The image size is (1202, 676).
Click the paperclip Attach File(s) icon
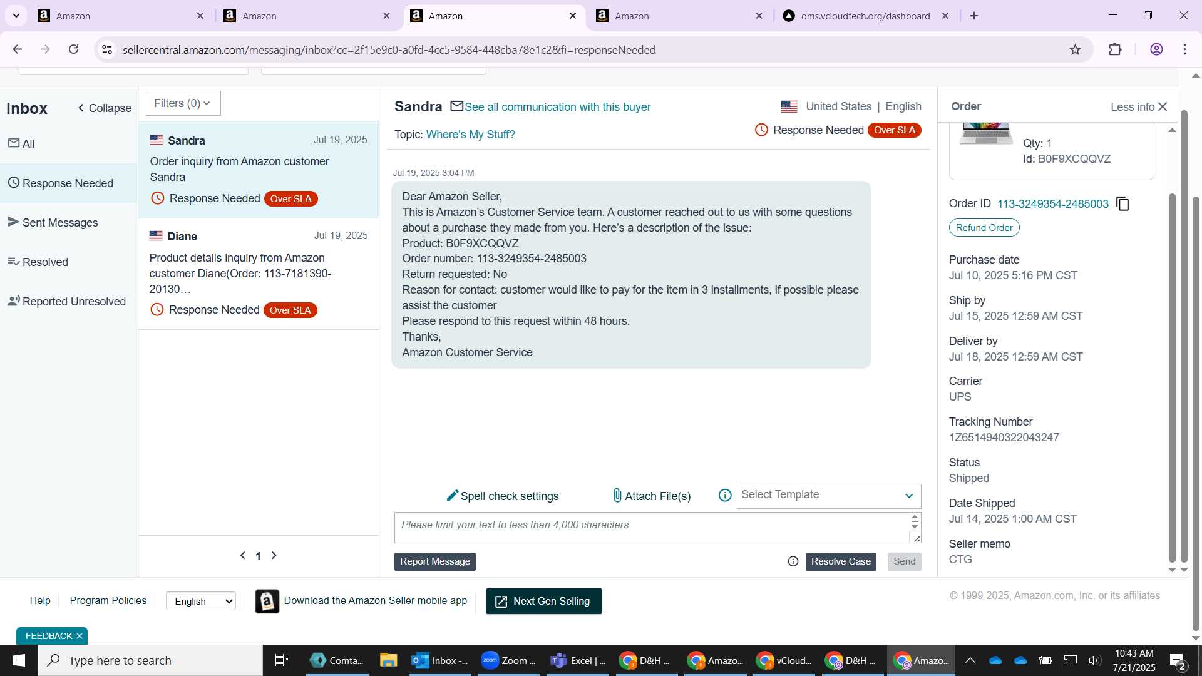tap(617, 496)
